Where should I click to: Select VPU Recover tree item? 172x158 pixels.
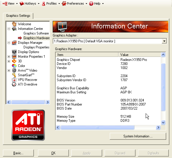point(28,80)
